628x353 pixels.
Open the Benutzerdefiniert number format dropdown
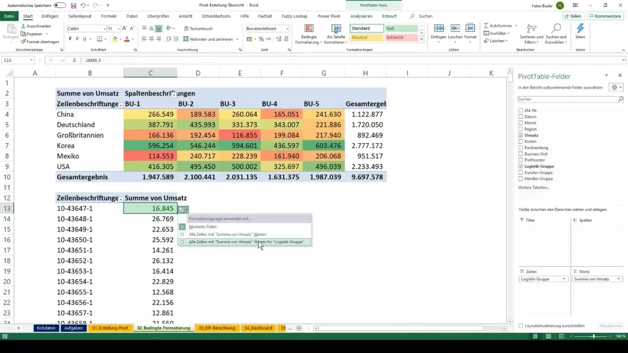coord(287,29)
